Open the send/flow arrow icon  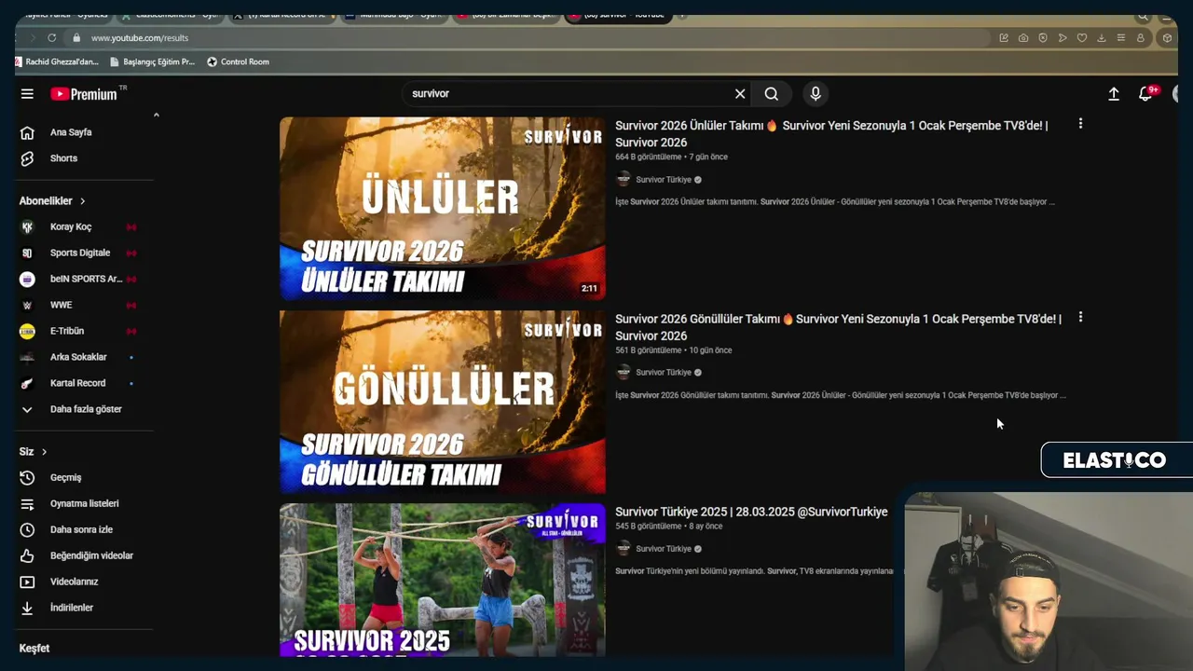coord(1063,38)
